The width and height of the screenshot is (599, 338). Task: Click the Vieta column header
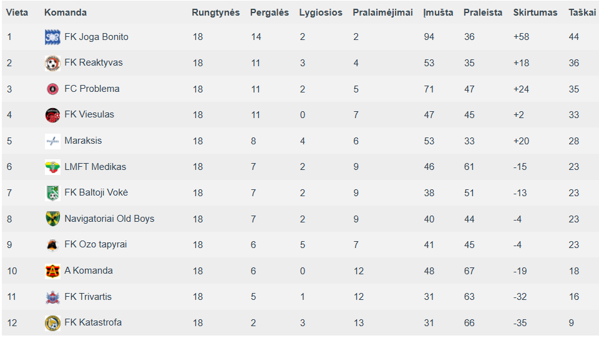(17, 12)
